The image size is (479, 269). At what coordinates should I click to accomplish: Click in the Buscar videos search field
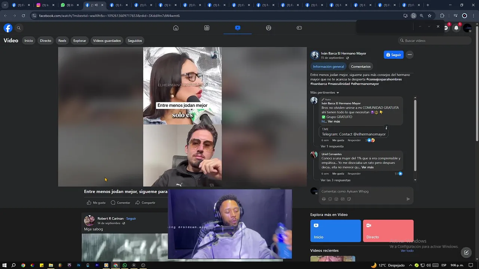[434, 41]
